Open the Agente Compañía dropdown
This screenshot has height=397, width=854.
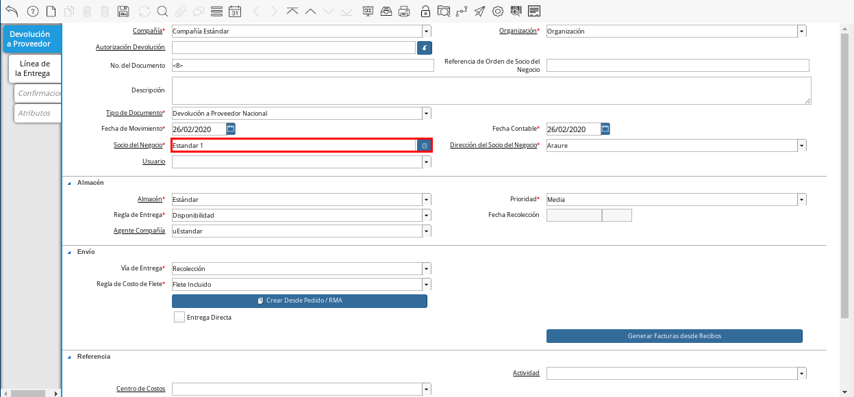pos(427,231)
